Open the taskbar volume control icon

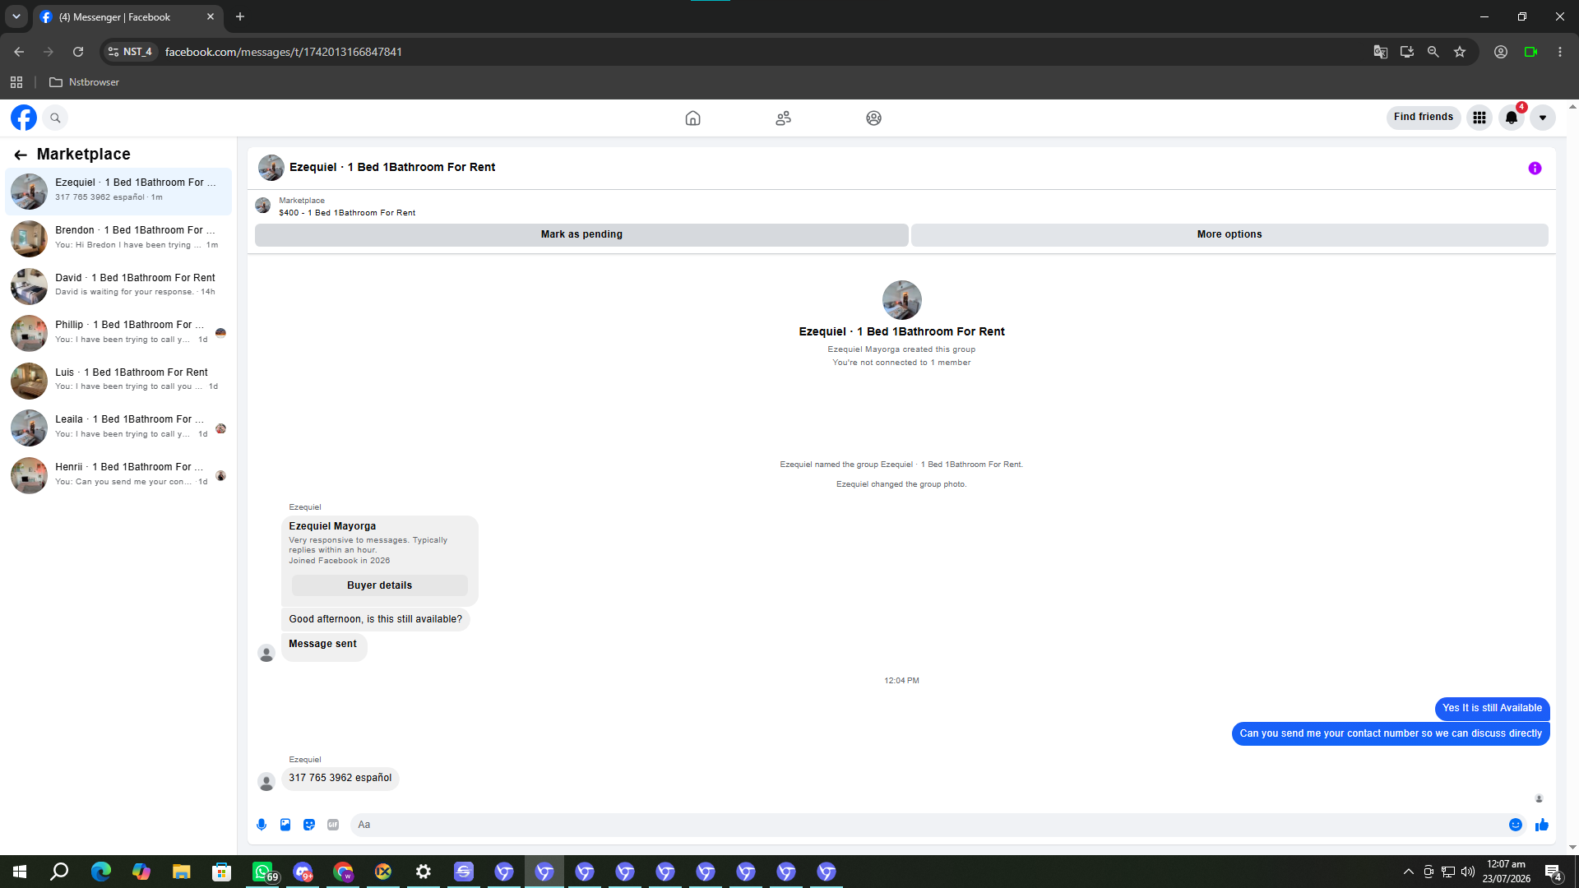point(1468,872)
